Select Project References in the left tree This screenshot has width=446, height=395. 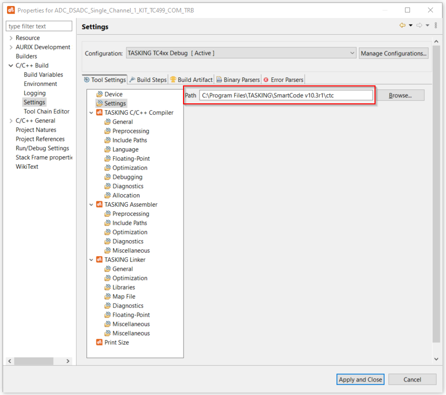coord(40,139)
